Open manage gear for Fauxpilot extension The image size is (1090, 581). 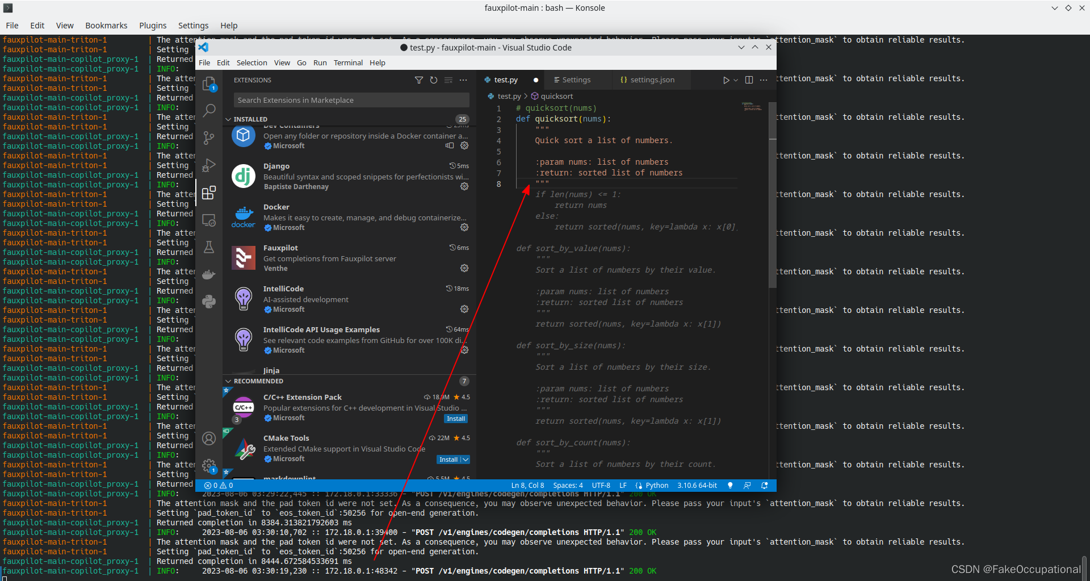click(464, 268)
